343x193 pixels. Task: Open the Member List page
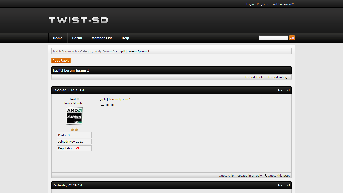click(x=102, y=38)
